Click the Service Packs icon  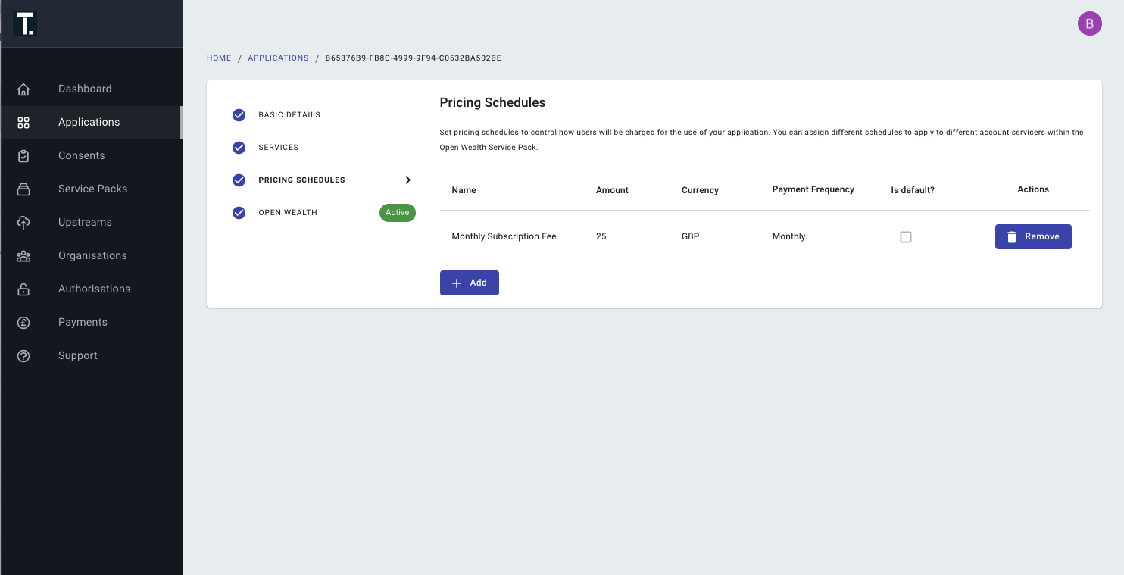tap(23, 189)
